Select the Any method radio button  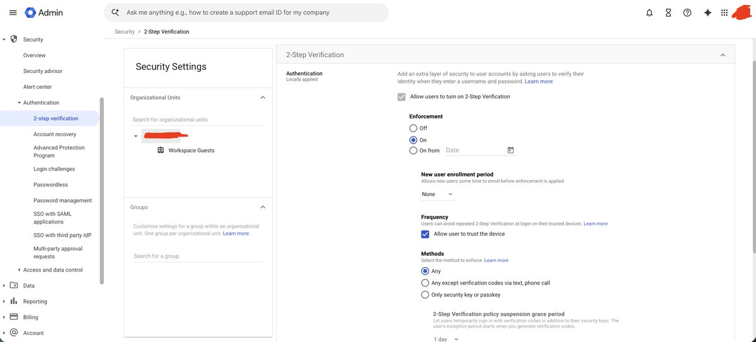tap(425, 271)
